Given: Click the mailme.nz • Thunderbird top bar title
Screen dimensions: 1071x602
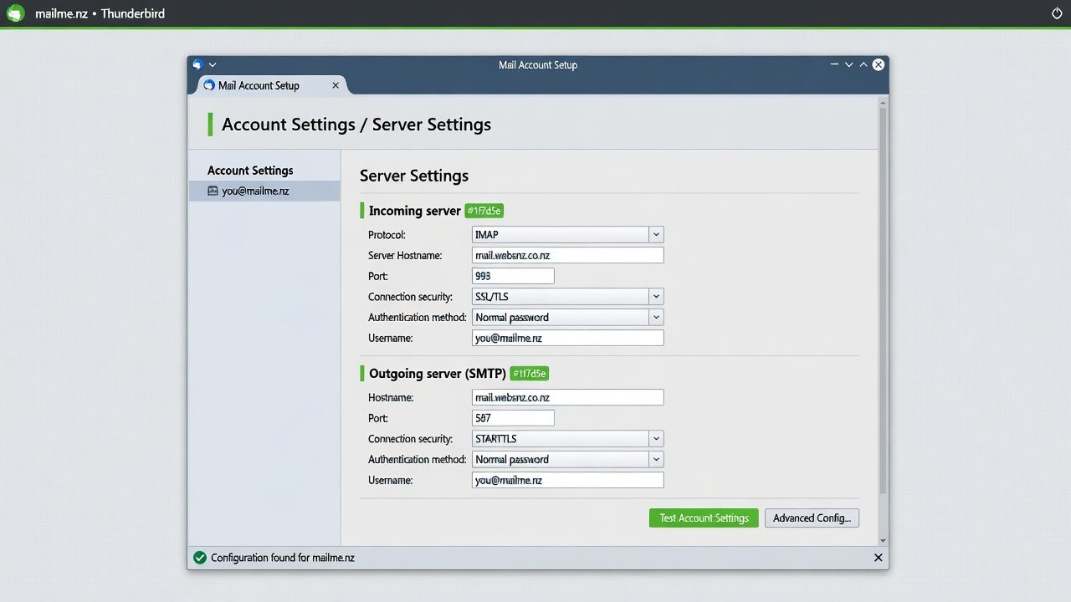Looking at the screenshot, I should tap(100, 14).
